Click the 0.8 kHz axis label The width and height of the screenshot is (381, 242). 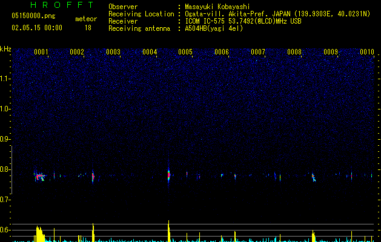5,169
